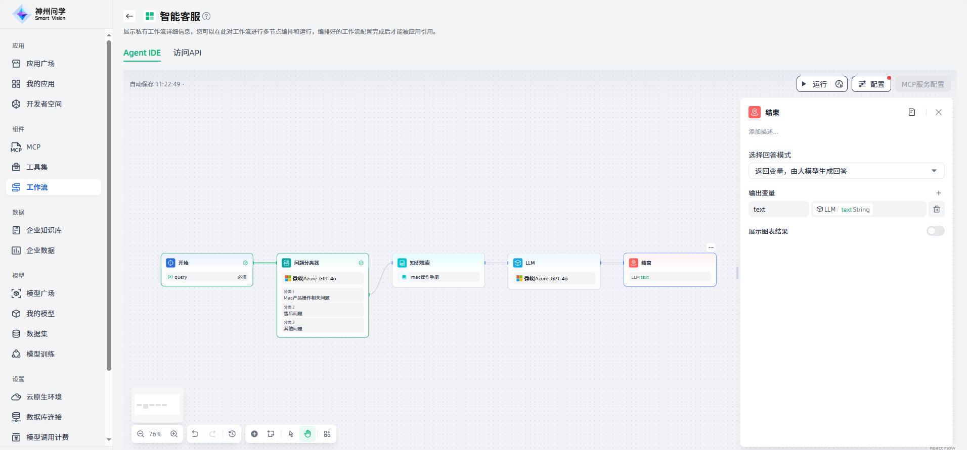Switch to the 访问API tab
The width and height of the screenshot is (967, 450).
[x=187, y=53]
